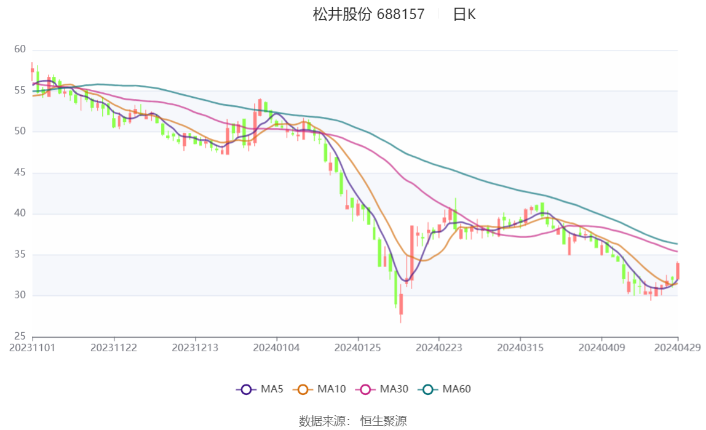The height and width of the screenshot is (430, 706).
Task: Click the chart title 松井股份 688157
Action: (369, 14)
